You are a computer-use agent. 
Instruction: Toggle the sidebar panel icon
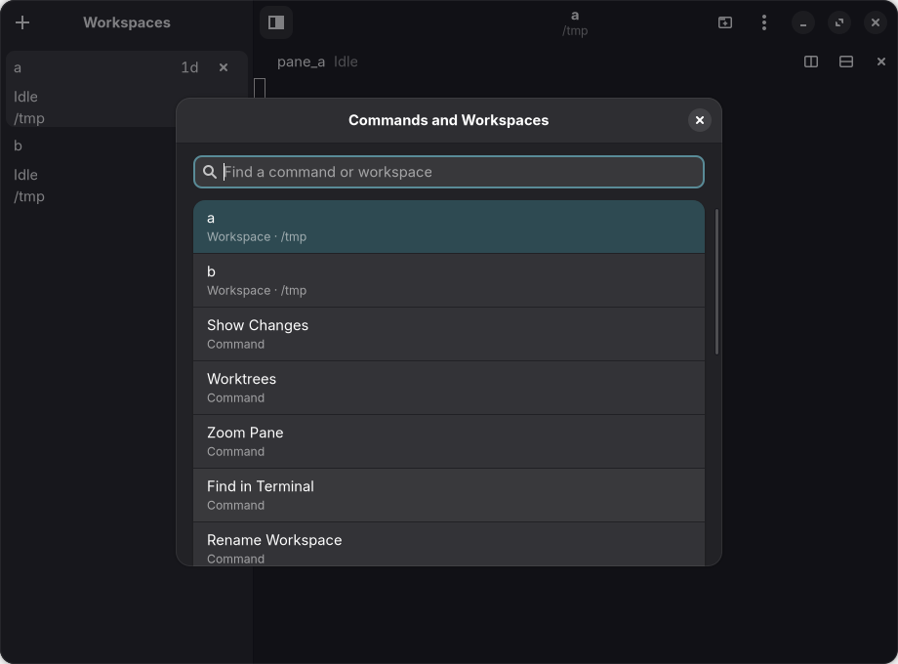(276, 22)
